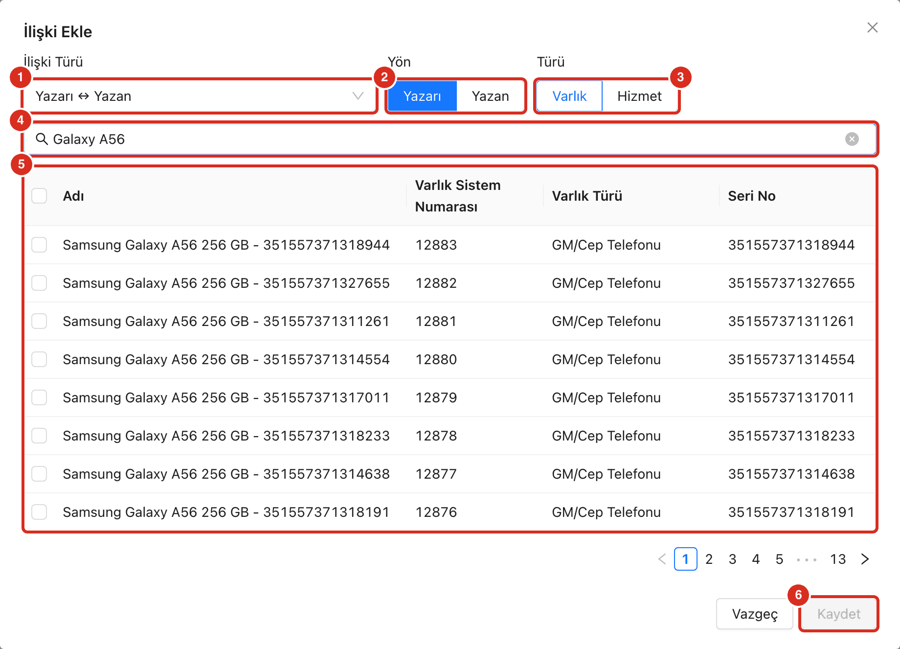900x649 pixels.
Task: Click the Varlık Sistem Numarası column header
Action: point(458,196)
